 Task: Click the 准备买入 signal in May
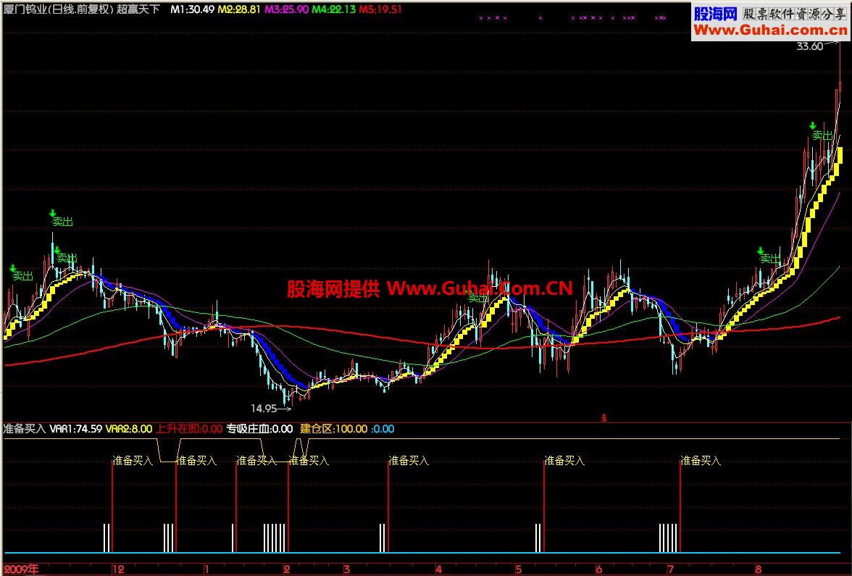coord(564,461)
